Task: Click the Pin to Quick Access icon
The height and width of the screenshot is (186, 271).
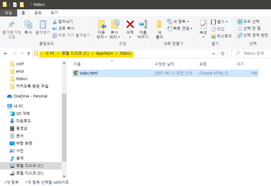Action: 11,25
